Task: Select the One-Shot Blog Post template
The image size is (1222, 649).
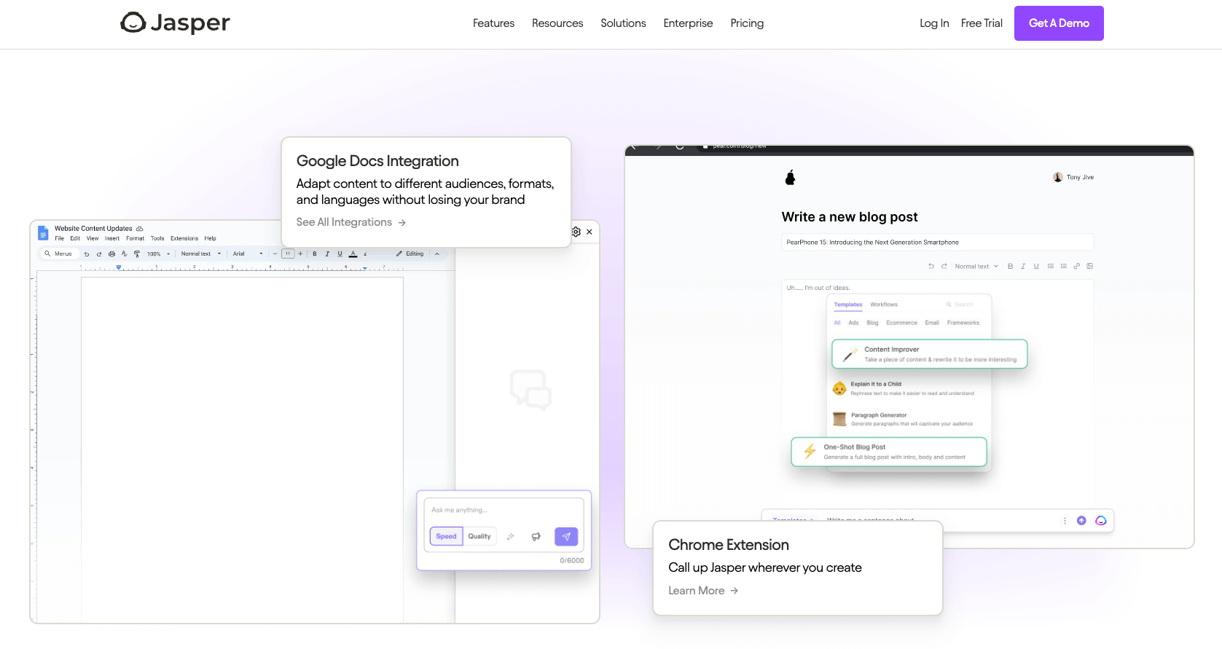Action: [x=889, y=452]
